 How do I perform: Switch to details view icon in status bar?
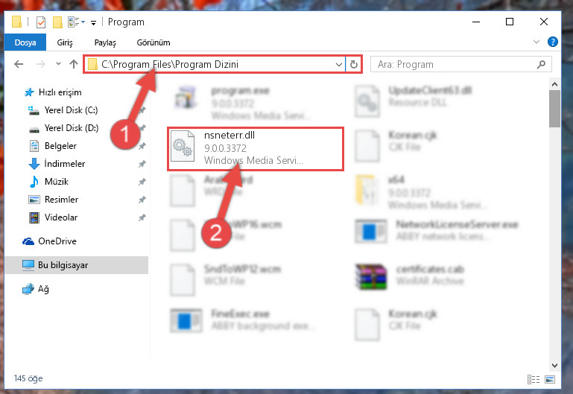(534, 379)
